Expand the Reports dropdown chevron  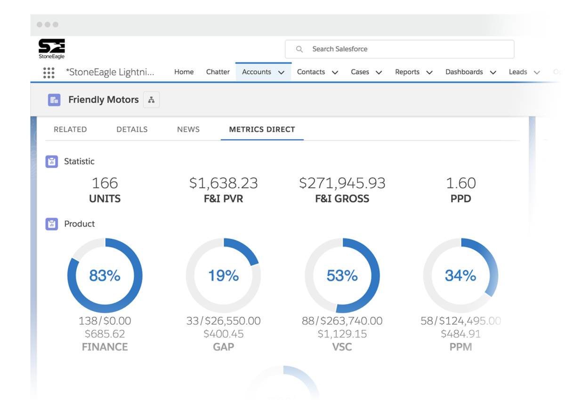pyautogui.click(x=429, y=72)
